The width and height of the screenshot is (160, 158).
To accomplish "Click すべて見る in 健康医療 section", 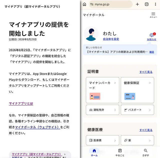I will tap(146, 130).
